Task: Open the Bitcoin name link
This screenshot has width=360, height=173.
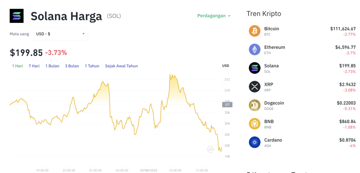Action: coord(272,29)
